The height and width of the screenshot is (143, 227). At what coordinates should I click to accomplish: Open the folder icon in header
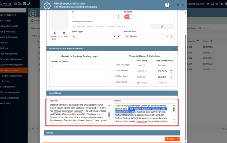pos(212,4)
